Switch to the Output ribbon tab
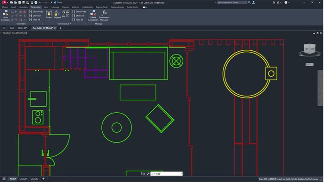The width and height of the screenshot is (324, 182). (65, 7)
